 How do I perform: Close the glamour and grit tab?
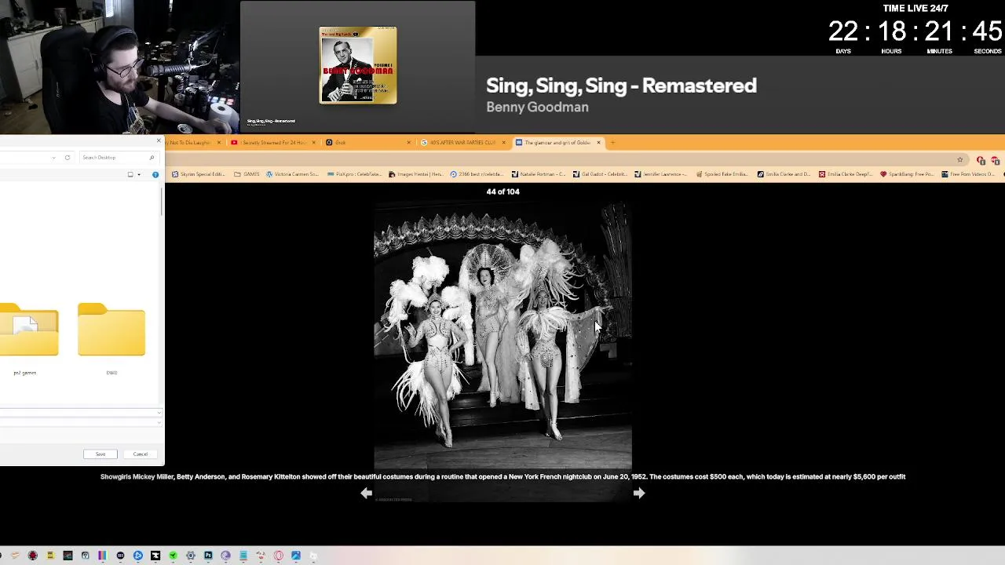[598, 143]
